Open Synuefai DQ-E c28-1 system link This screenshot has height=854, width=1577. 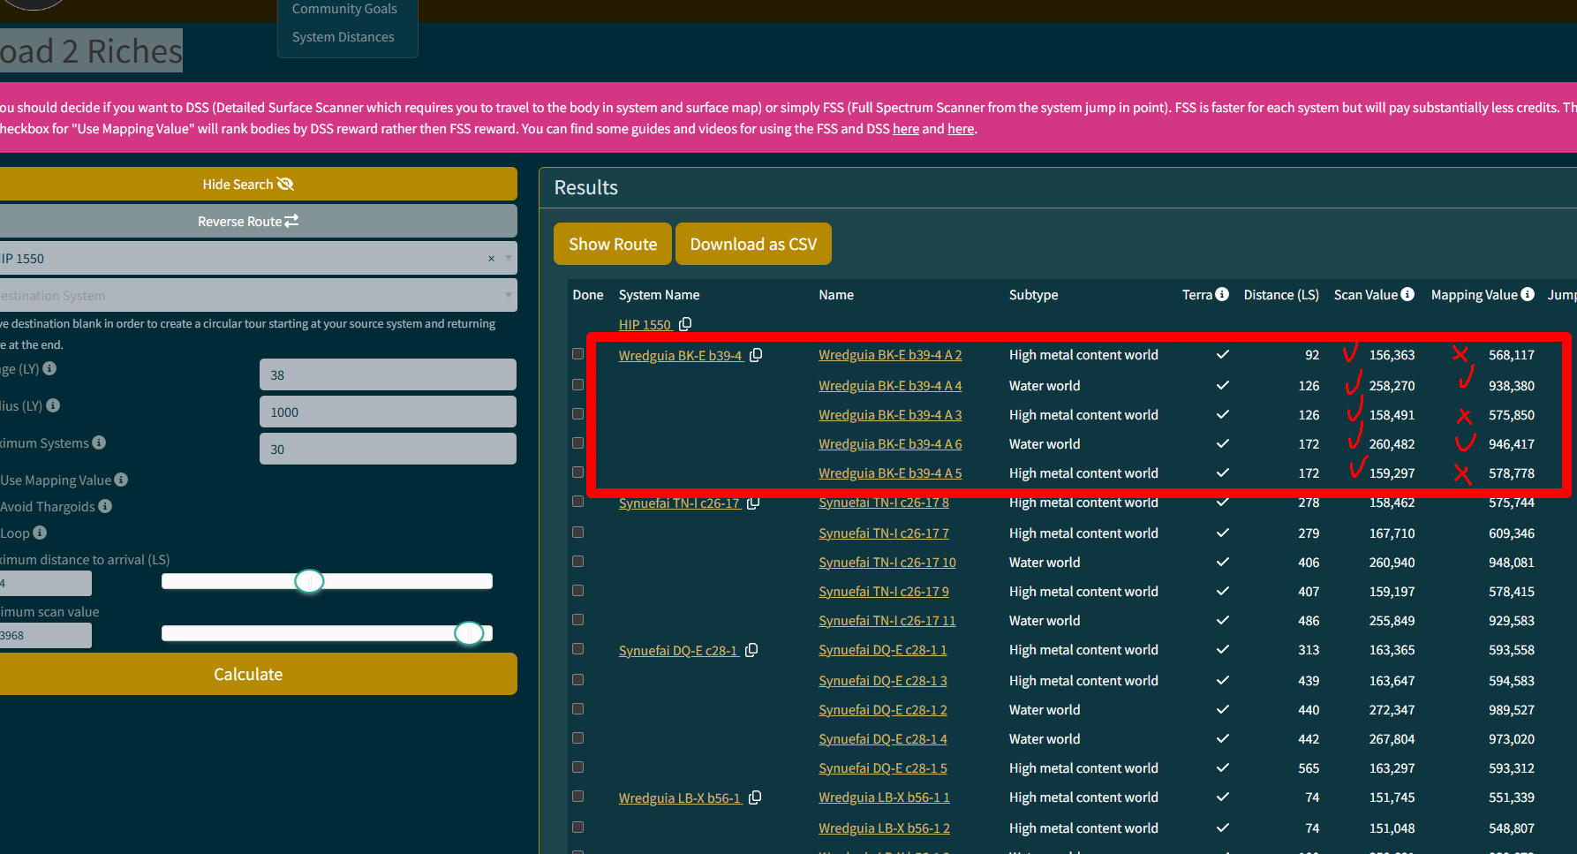tap(678, 651)
